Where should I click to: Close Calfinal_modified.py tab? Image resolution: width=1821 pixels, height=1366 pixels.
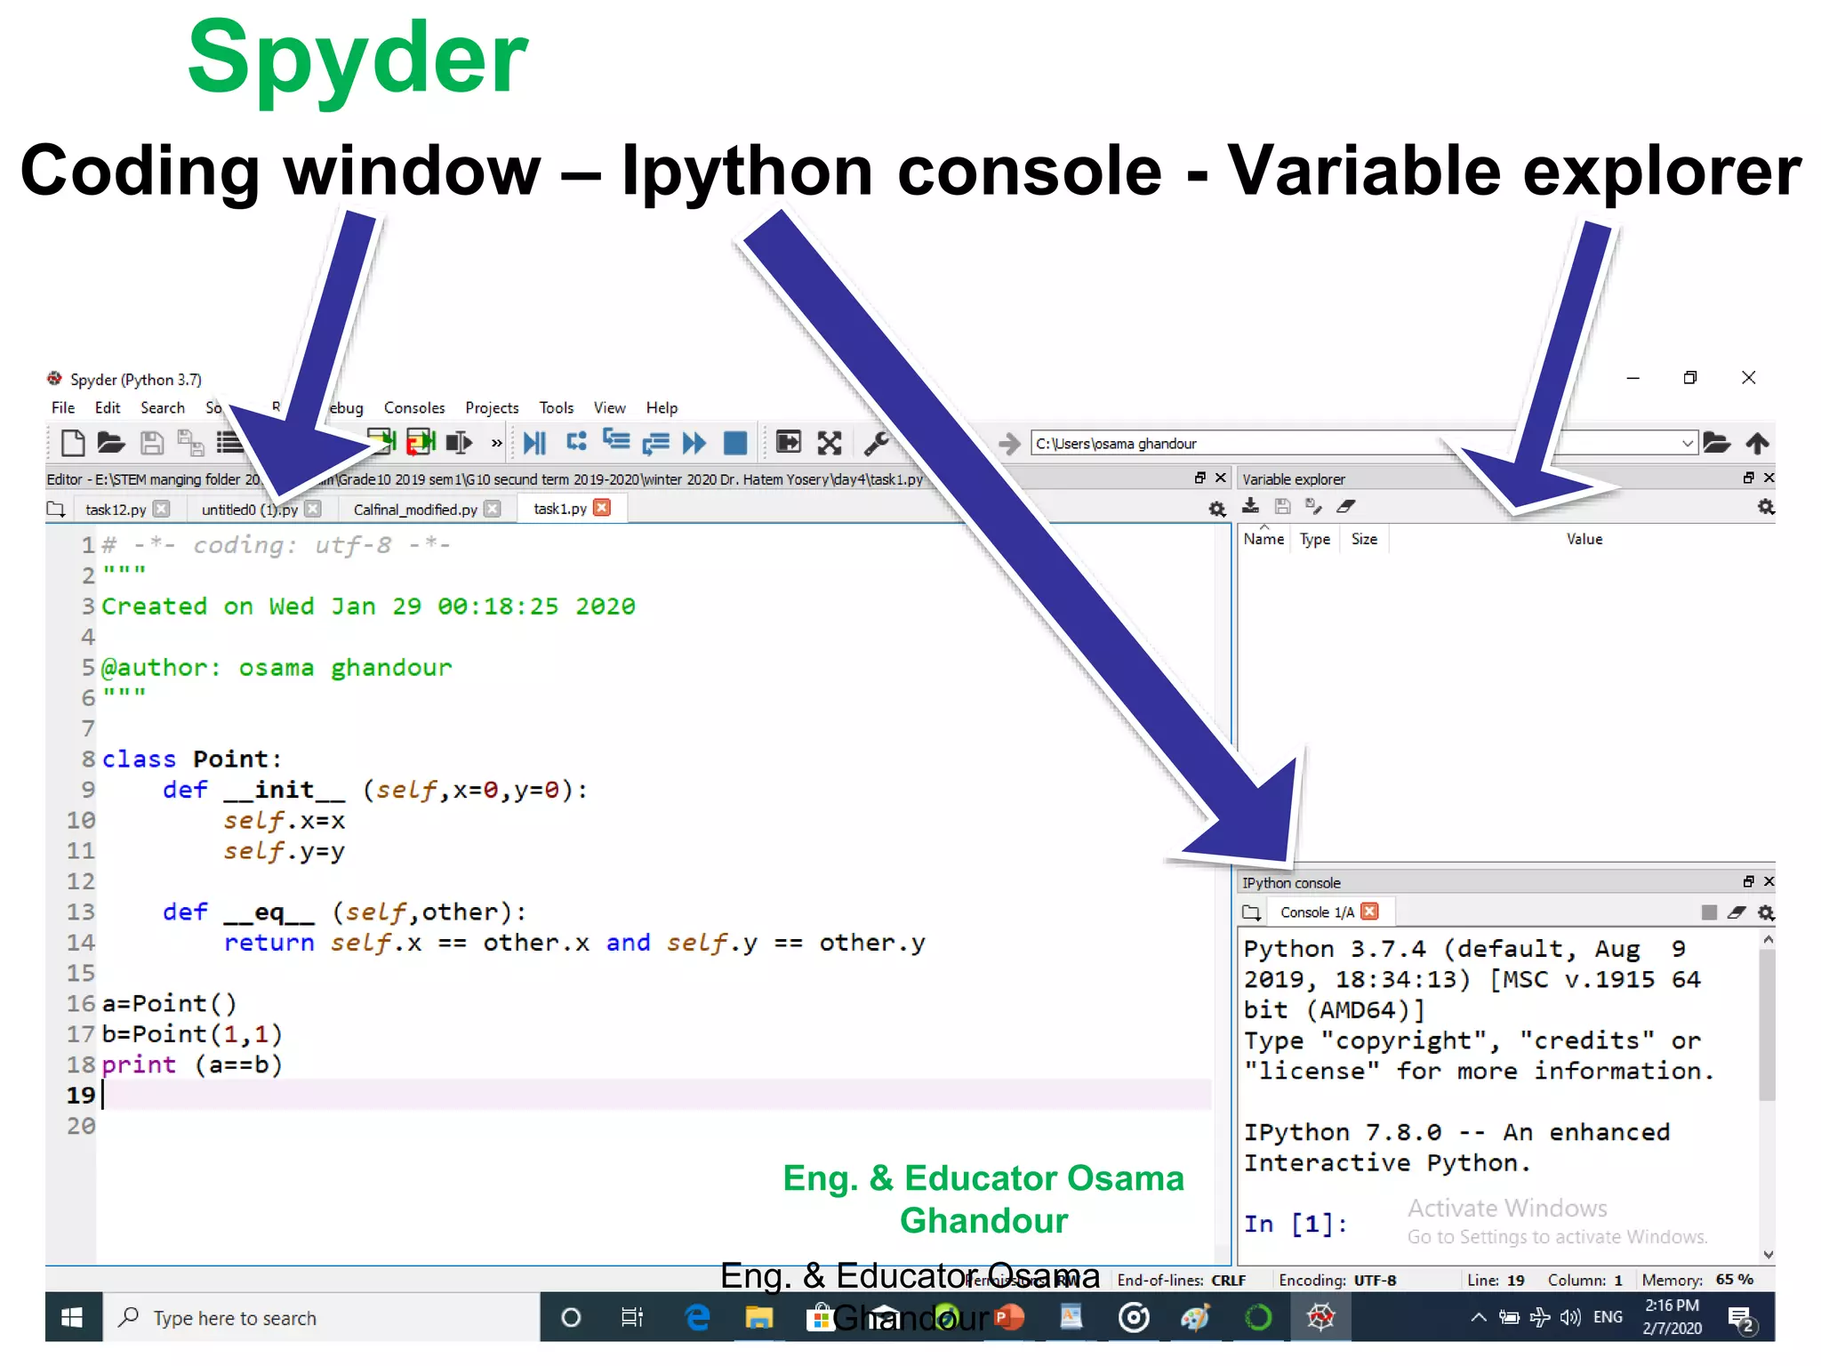(x=493, y=509)
